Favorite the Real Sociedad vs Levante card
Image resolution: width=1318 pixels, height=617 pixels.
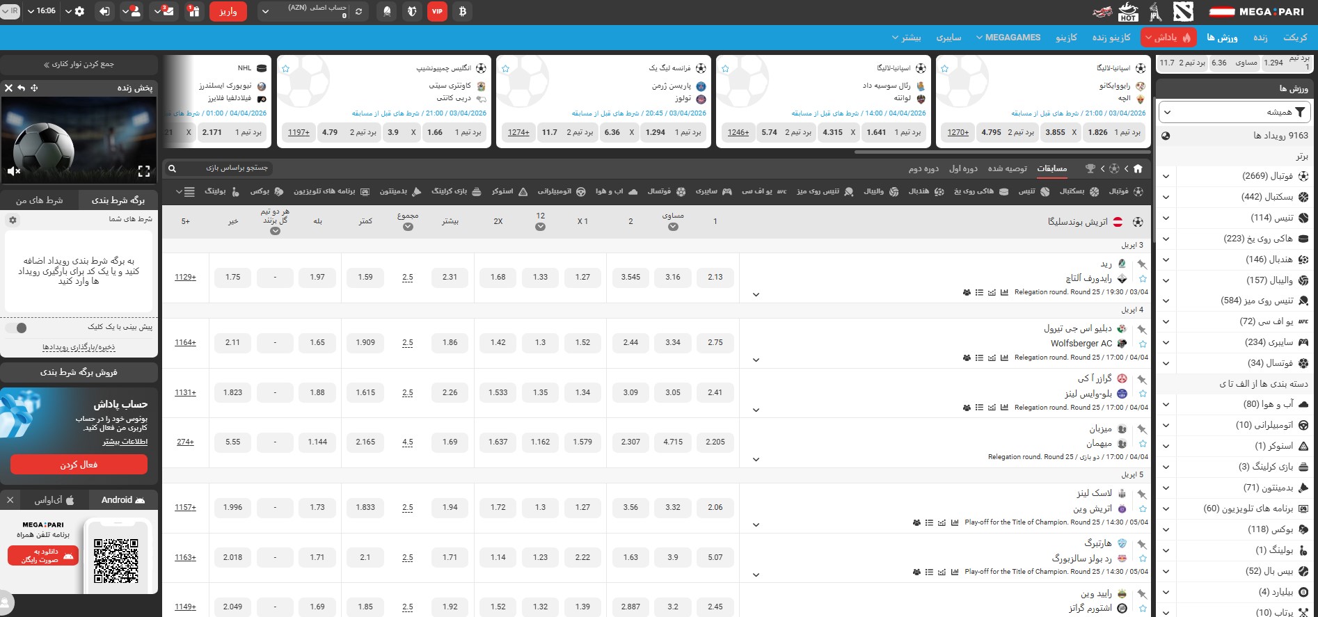pos(725,68)
